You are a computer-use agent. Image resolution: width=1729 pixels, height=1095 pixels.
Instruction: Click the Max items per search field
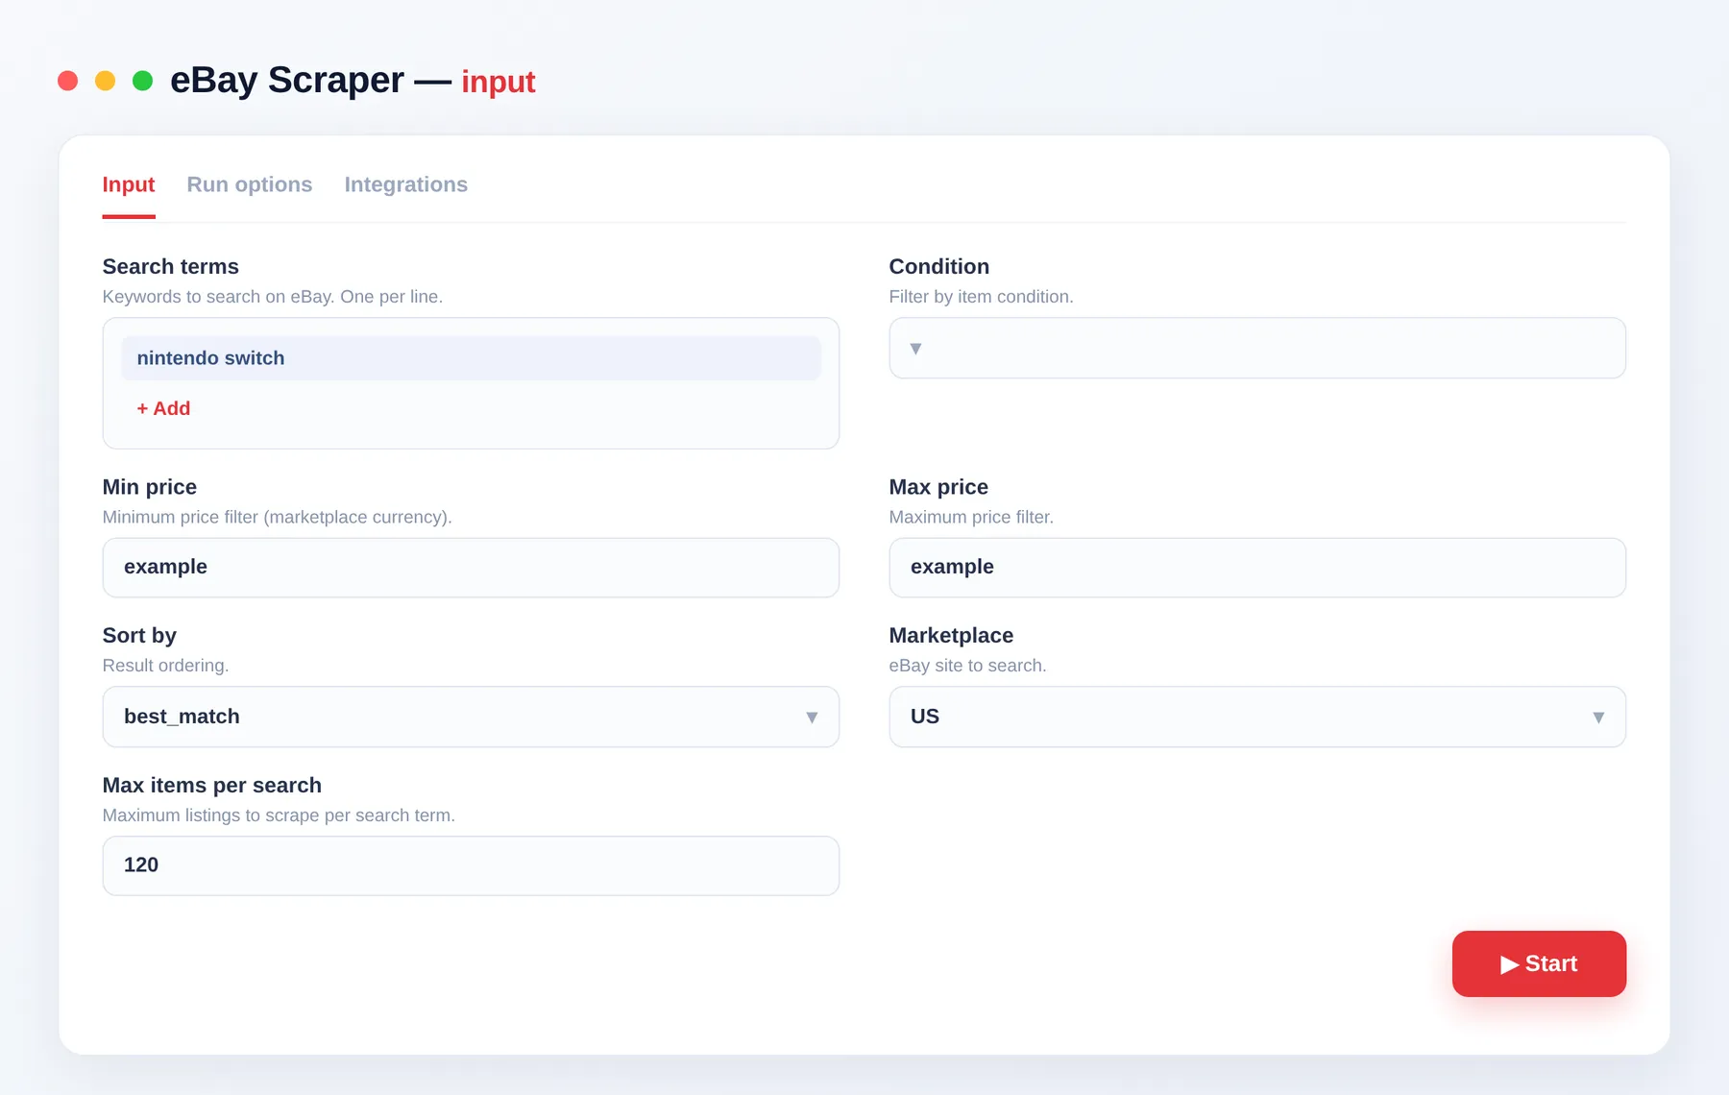tap(471, 865)
